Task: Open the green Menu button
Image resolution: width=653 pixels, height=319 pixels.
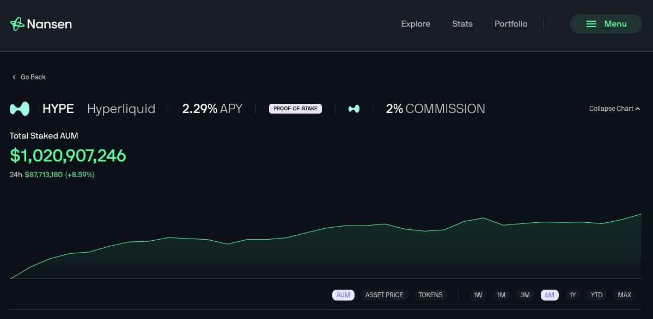Action: 606,24
